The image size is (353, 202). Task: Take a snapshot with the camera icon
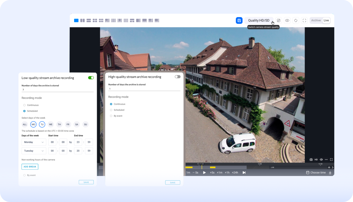click(x=311, y=160)
